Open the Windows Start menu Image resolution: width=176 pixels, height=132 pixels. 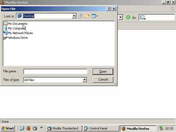point(8,128)
